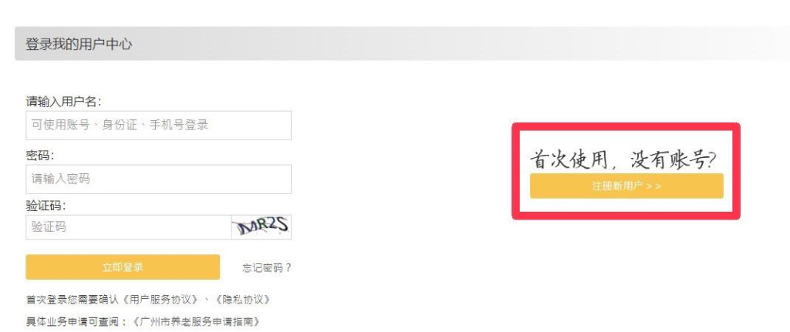The width and height of the screenshot is (790, 332).
Task: Click the handwritten 首次使用,没有账号? prompt text
Action: (623, 160)
